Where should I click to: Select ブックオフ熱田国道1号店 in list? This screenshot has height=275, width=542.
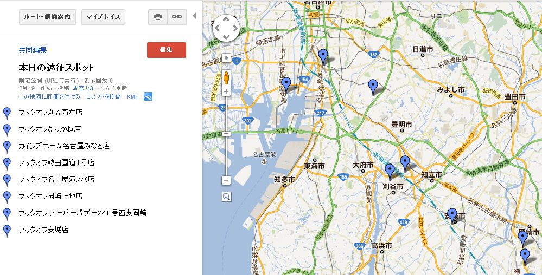pyautogui.click(x=56, y=162)
